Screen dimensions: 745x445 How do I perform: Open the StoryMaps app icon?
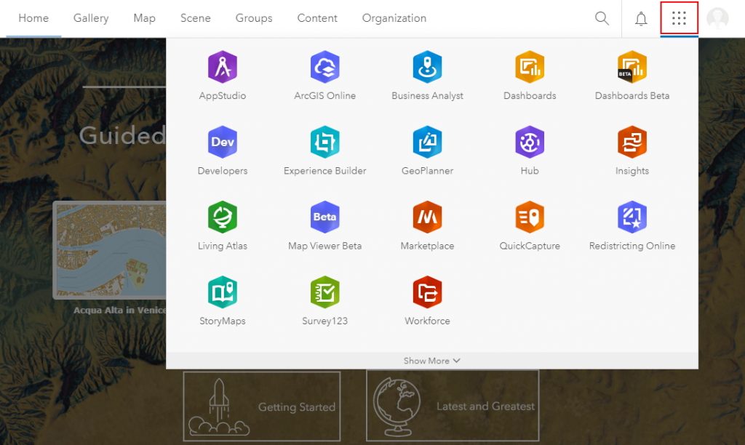click(x=223, y=292)
